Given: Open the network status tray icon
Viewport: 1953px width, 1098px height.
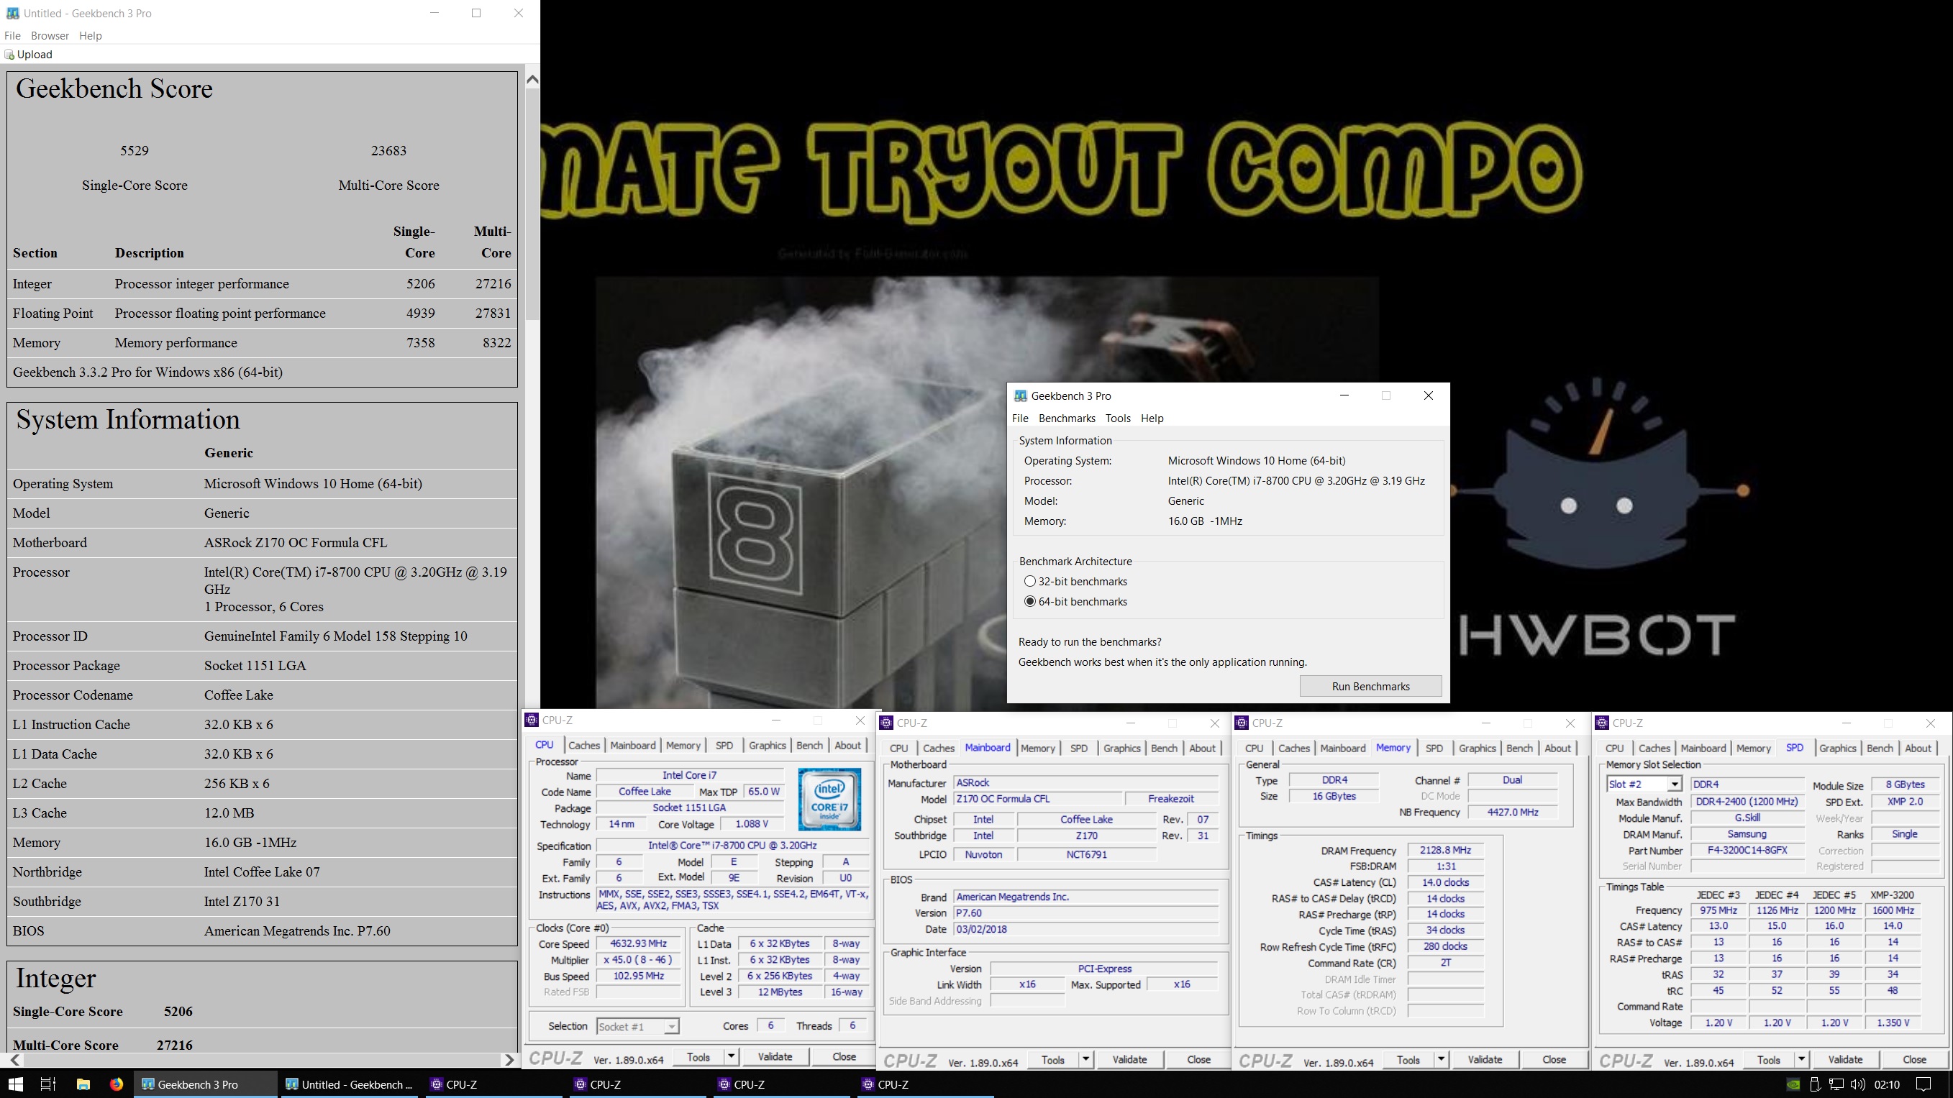Looking at the screenshot, I should tap(1836, 1084).
